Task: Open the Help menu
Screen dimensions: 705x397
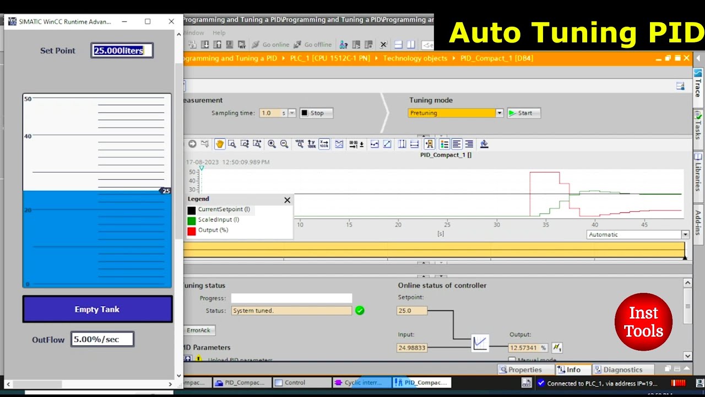Action: tap(219, 33)
